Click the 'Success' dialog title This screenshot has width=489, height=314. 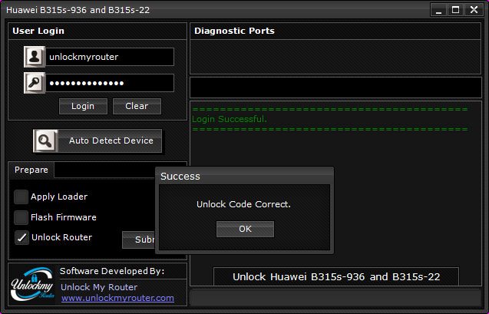point(180,177)
